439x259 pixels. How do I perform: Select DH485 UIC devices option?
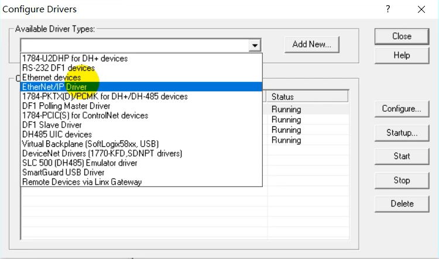[142, 134]
